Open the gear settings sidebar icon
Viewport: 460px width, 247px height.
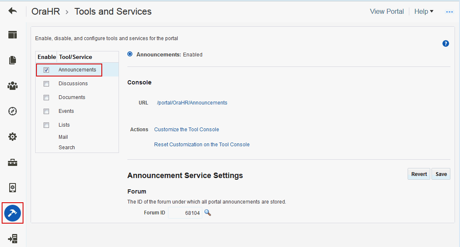click(x=13, y=137)
